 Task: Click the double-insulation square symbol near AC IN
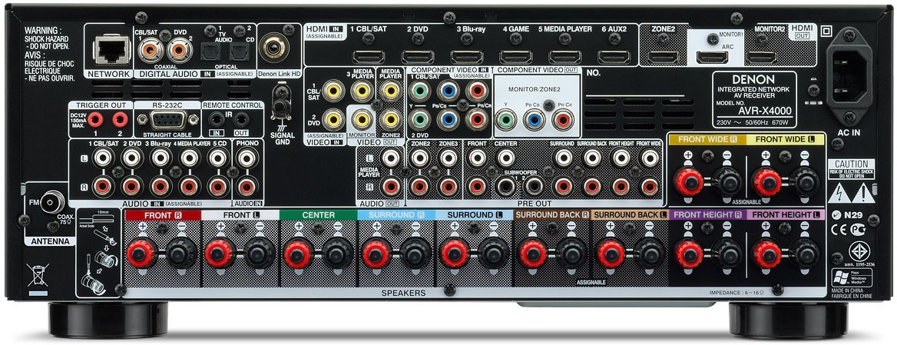pos(827,32)
